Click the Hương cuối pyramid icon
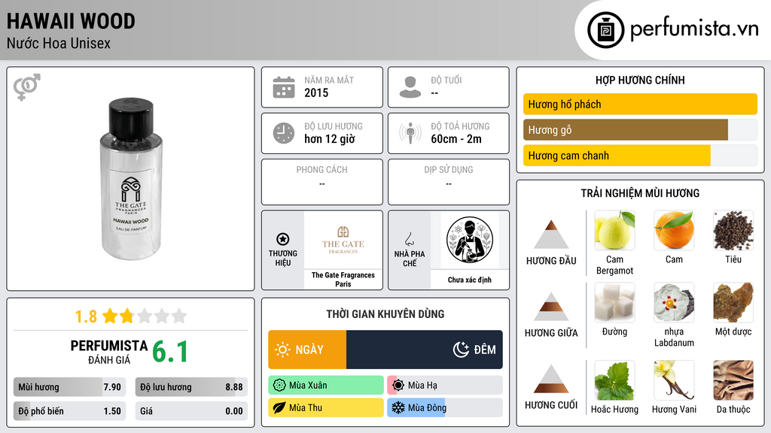The width and height of the screenshot is (771, 433). pyautogui.click(x=551, y=379)
